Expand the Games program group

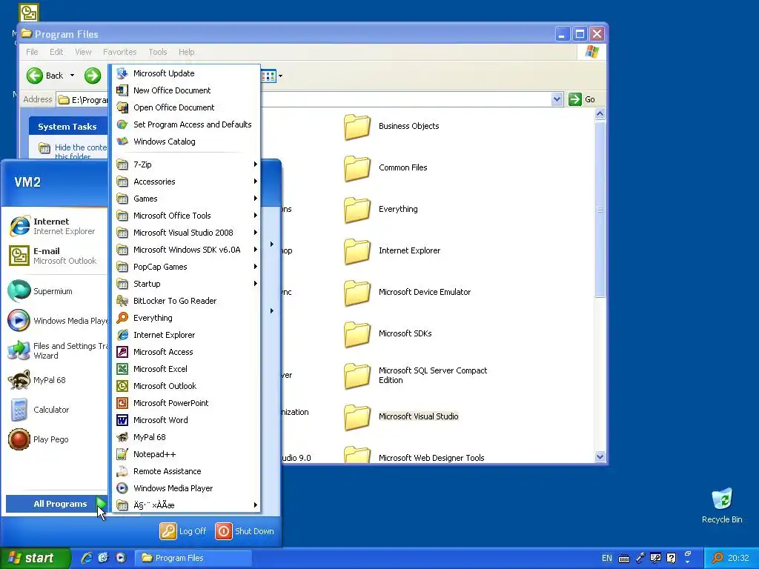tap(186, 199)
